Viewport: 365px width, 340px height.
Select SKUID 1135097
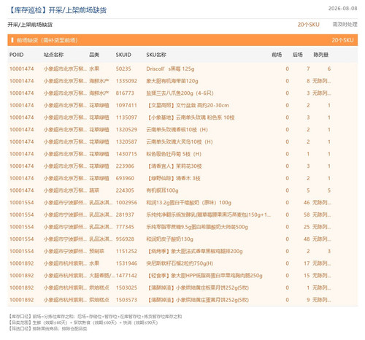point(126,117)
